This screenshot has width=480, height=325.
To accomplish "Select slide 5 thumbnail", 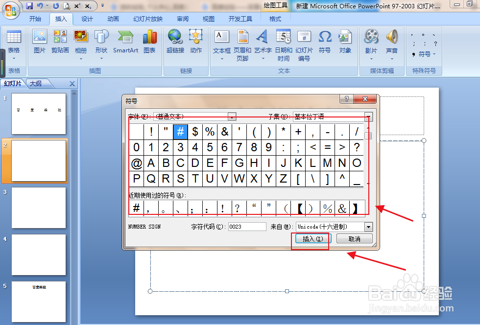I will (x=39, y=302).
